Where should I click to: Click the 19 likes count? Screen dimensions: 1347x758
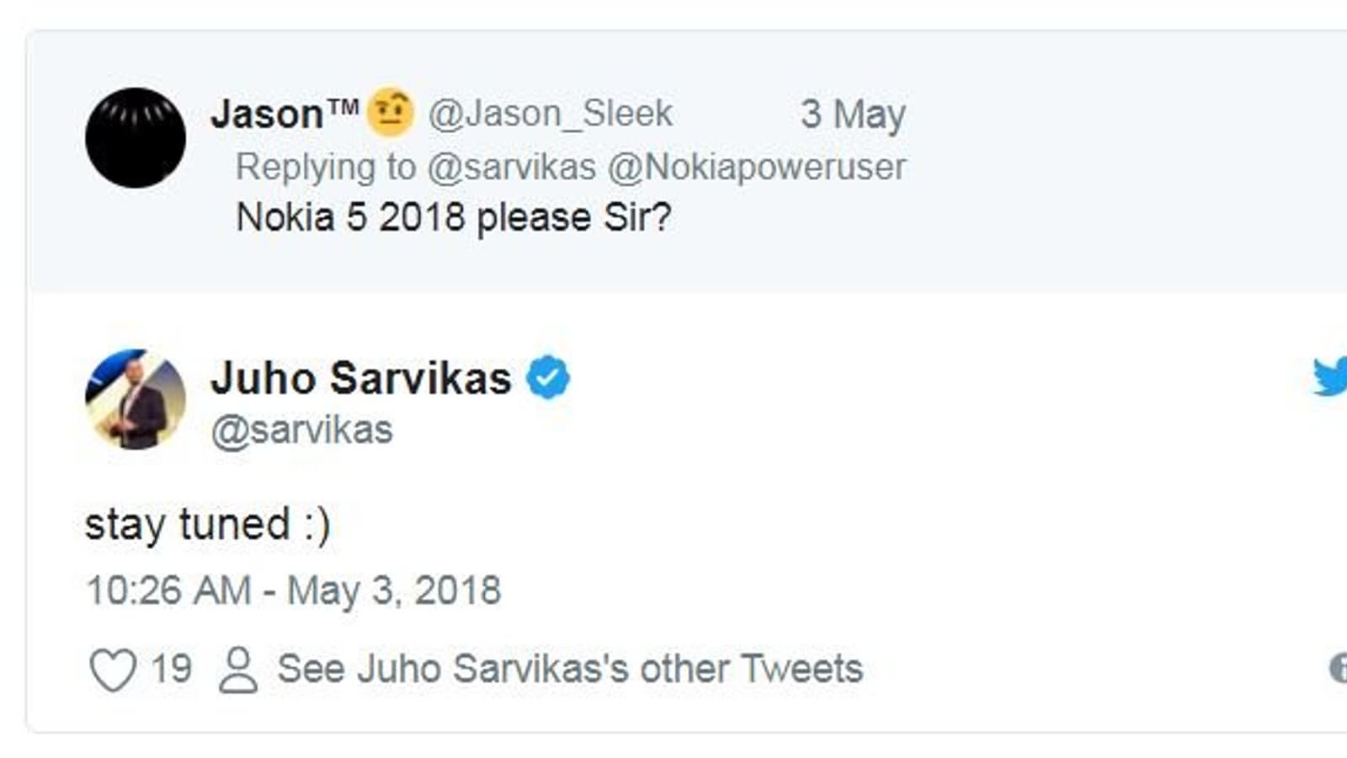click(171, 669)
